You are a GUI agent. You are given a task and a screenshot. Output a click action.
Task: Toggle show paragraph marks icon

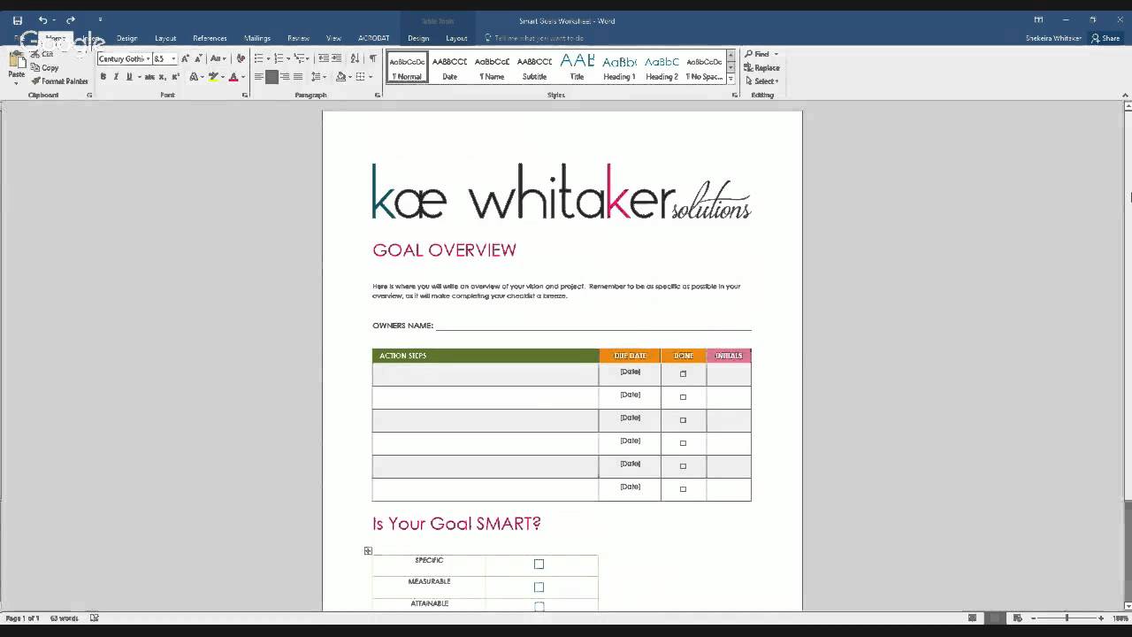coord(372,58)
